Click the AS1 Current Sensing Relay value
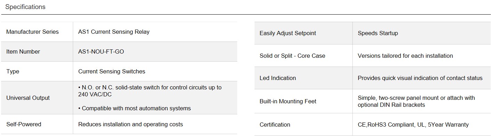The height and width of the screenshot is (136, 491). point(114,32)
